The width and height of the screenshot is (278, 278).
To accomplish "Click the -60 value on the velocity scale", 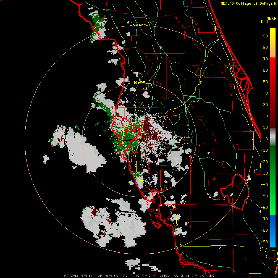I will [x=264, y=208].
